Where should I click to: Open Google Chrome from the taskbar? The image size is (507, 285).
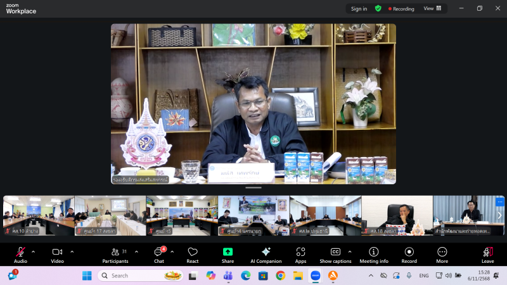[280, 275]
